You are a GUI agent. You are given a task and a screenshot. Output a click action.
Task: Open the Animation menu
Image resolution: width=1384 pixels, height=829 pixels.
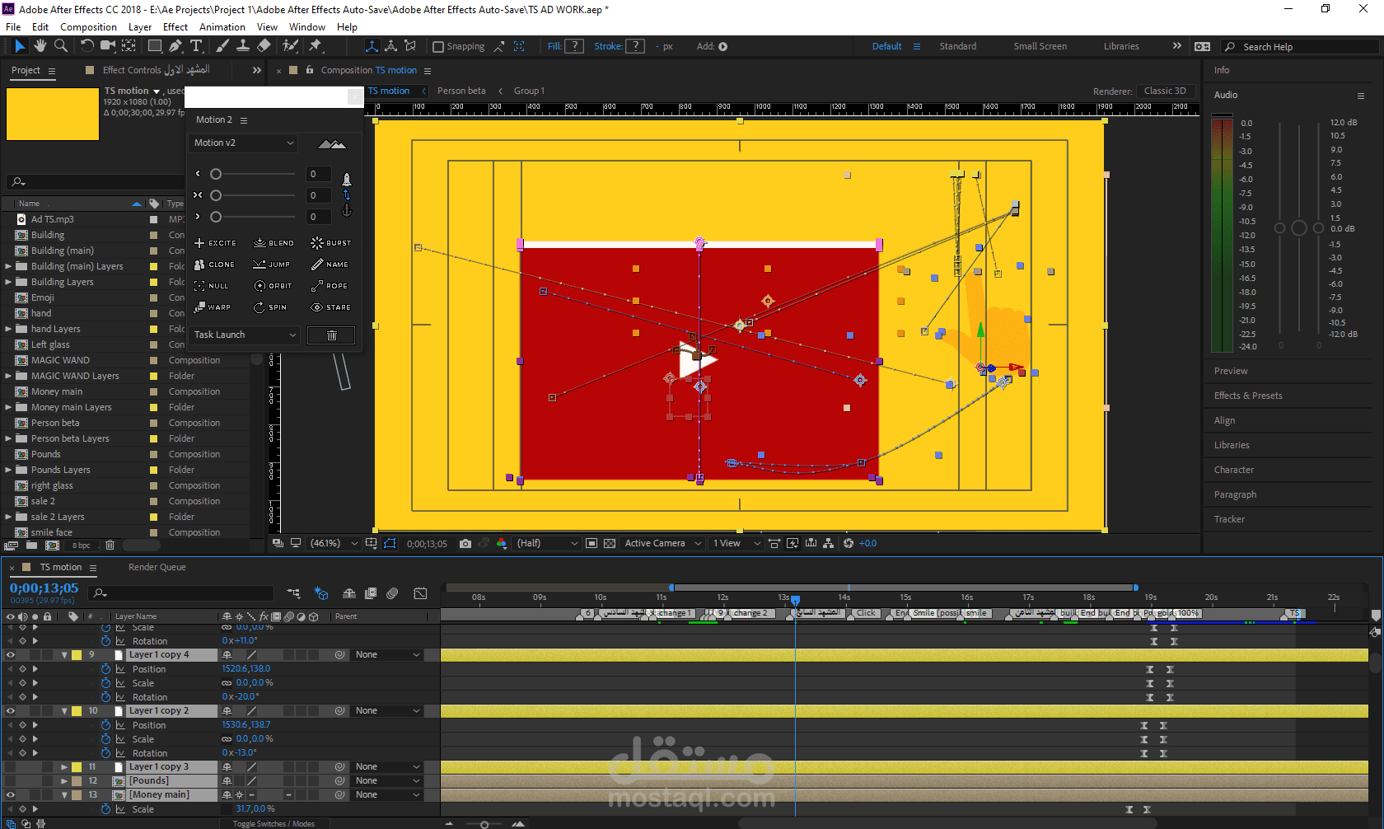(x=222, y=27)
